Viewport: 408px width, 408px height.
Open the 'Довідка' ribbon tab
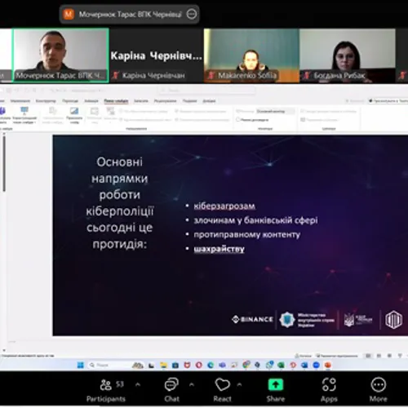click(209, 101)
